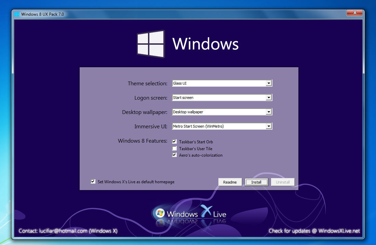This screenshot has width=376, height=245.
Task: Click the Windows 8 UX Pack 7.0 title
Action: [x=42, y=14]
